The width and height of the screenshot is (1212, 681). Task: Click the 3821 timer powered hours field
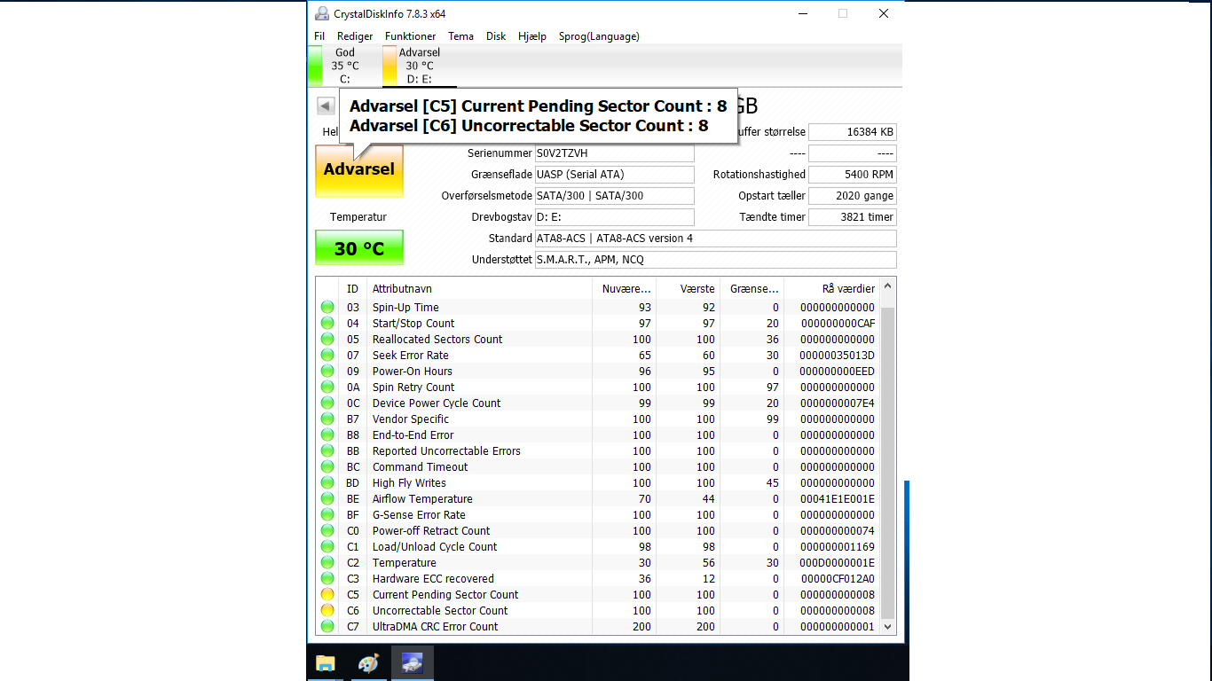coord(853,217)
